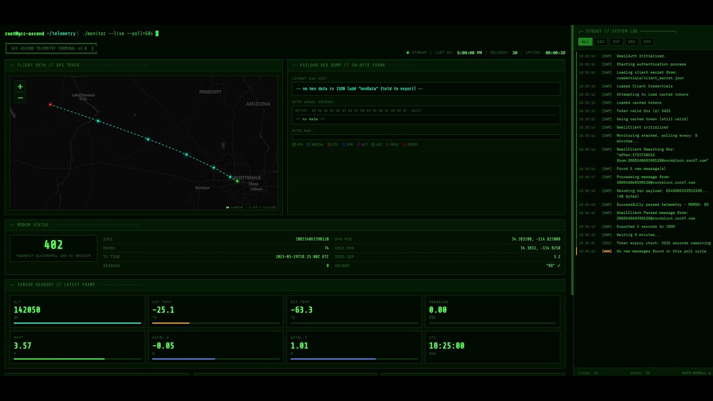Filter system log by DBG
Image resolution: width=713 pixels, height=401 pixels.
[600, 42]
